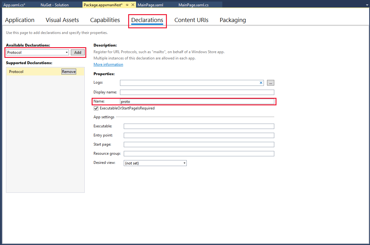This screenshot has width=370, height=245.
Task: Focus the Display name input field
Action: [197, 92]
